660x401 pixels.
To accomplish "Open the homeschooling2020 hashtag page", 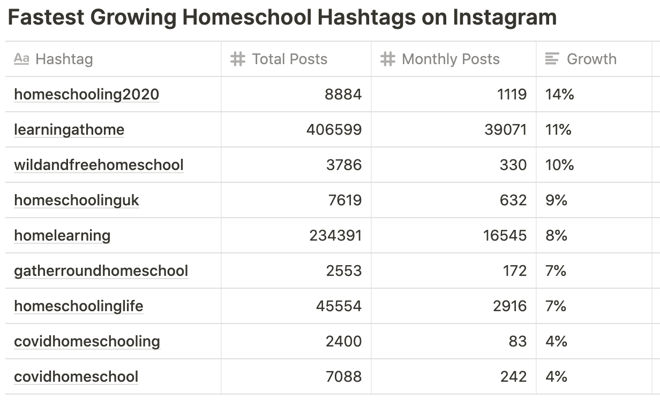I will 87,95.
